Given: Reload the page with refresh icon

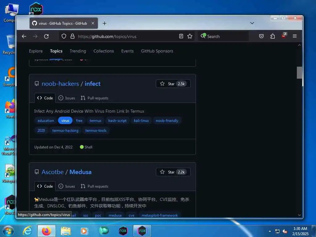Looking at the screenshot, I should point(46,36).
